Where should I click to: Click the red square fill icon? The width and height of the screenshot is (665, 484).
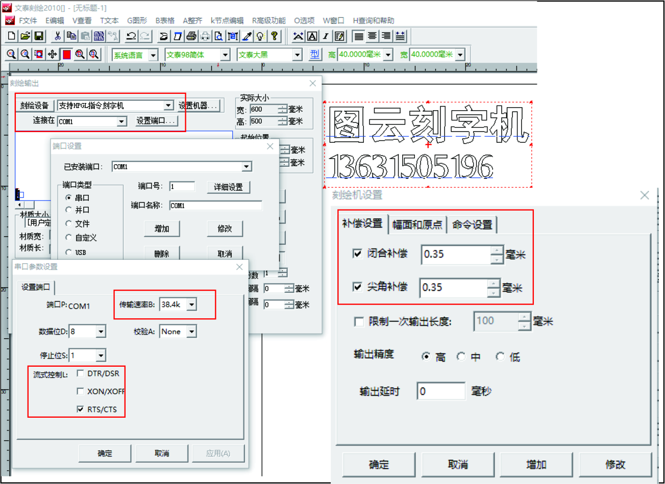point(66,55)
